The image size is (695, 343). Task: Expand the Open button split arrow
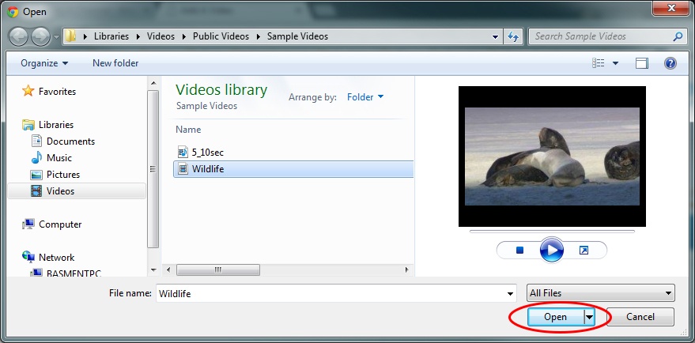tap(589, 317)
